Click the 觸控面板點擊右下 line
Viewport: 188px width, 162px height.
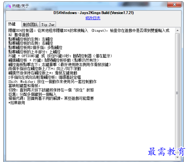pos(60,65)
